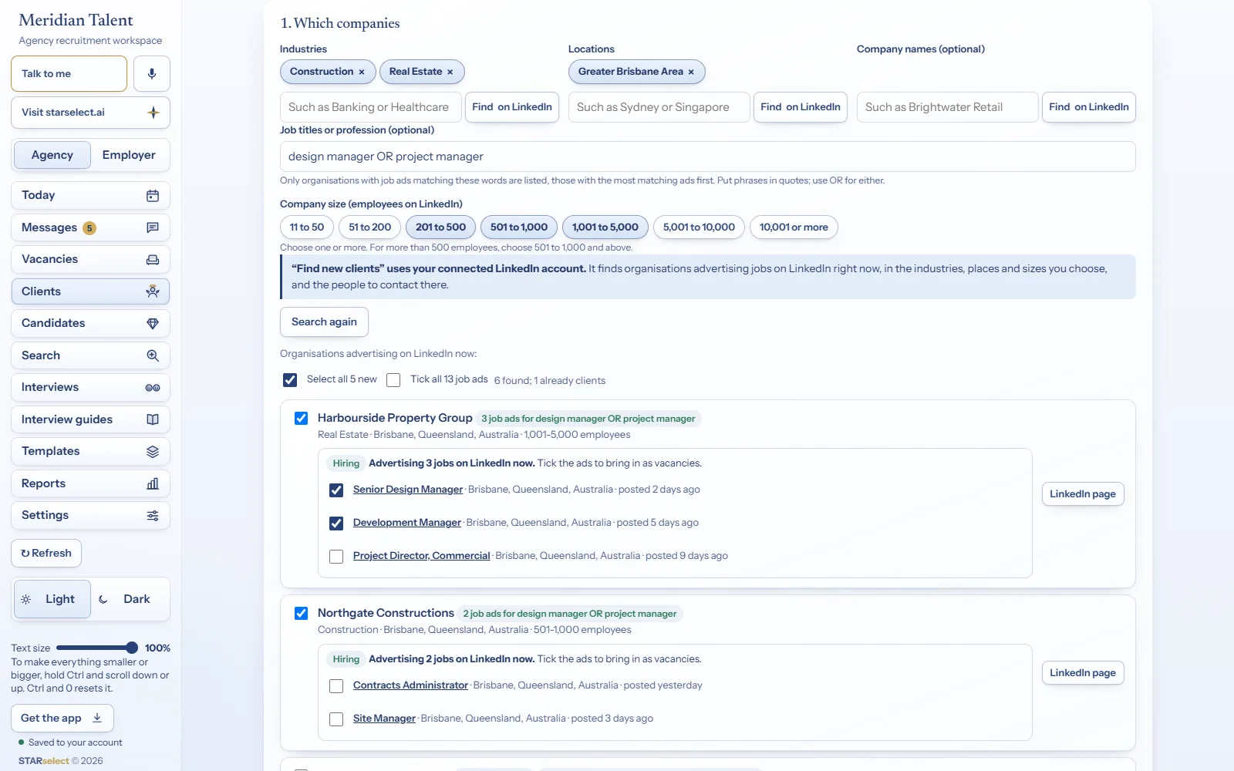The image size is (1234, 771).
Task: Click the Interview guides book icon
Action: pos(153,419)
